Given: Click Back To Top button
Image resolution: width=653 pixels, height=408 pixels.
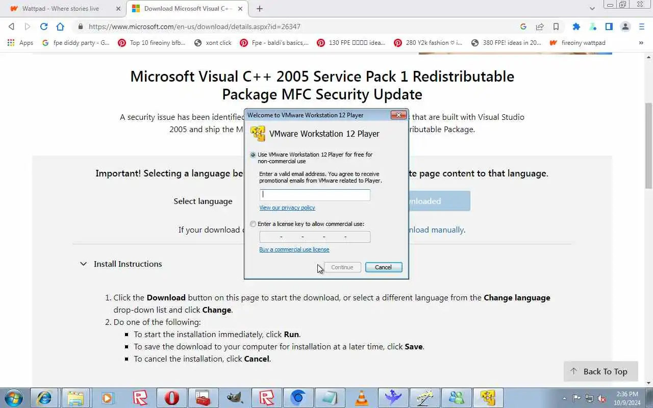Looking at the screenshot, I should [x=601, y=371].
